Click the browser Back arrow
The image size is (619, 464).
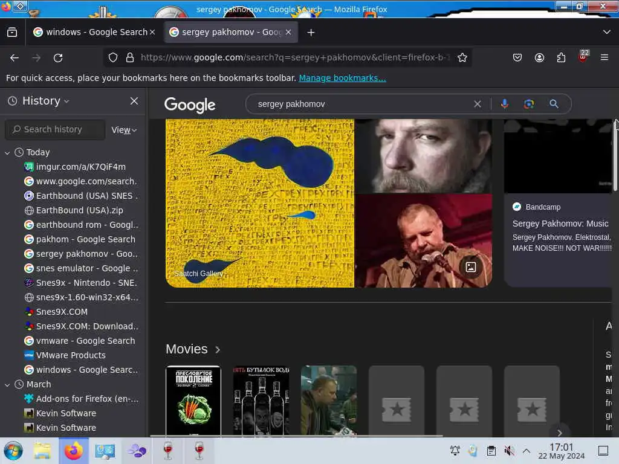[x=15, y=58]
